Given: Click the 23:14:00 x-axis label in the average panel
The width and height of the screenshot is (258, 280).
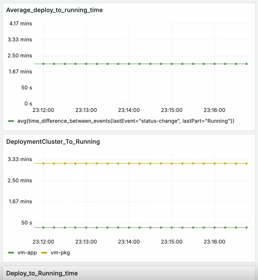Looking at the screenshot, I should [x=129, y=110].
